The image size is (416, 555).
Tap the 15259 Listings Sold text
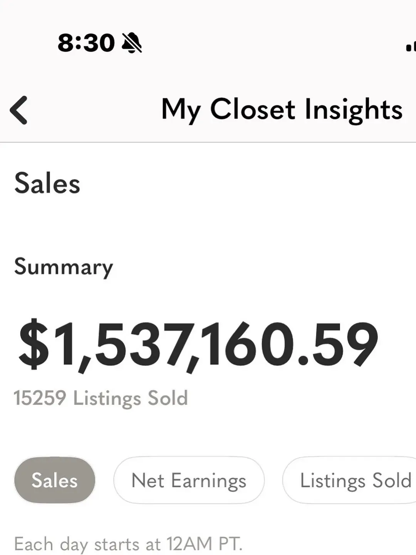pyautogui.click(x=101, y=398)
